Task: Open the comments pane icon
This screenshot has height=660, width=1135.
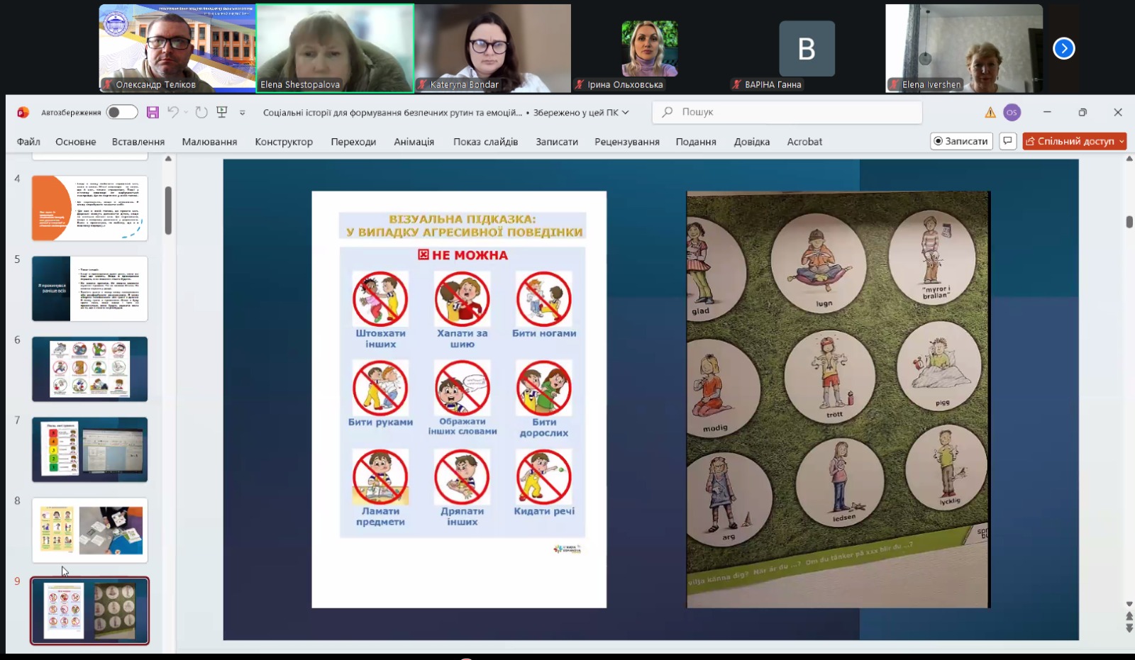Action: [1007, 141]
